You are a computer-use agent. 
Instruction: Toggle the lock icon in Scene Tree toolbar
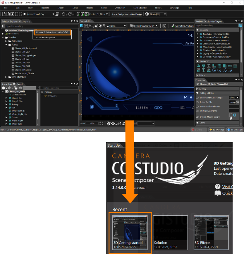point(16,88)
